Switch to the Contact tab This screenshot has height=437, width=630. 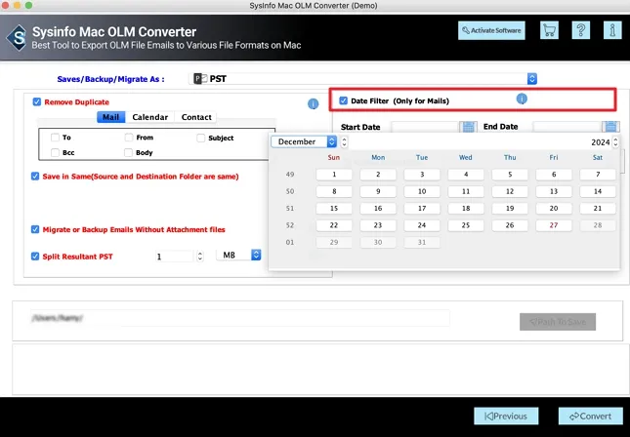point(196,117)
